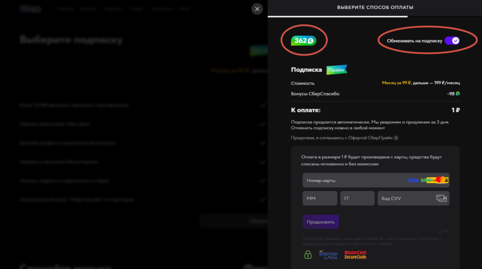Open the 'Офертой СберПрайм' link

pos(373,138)
